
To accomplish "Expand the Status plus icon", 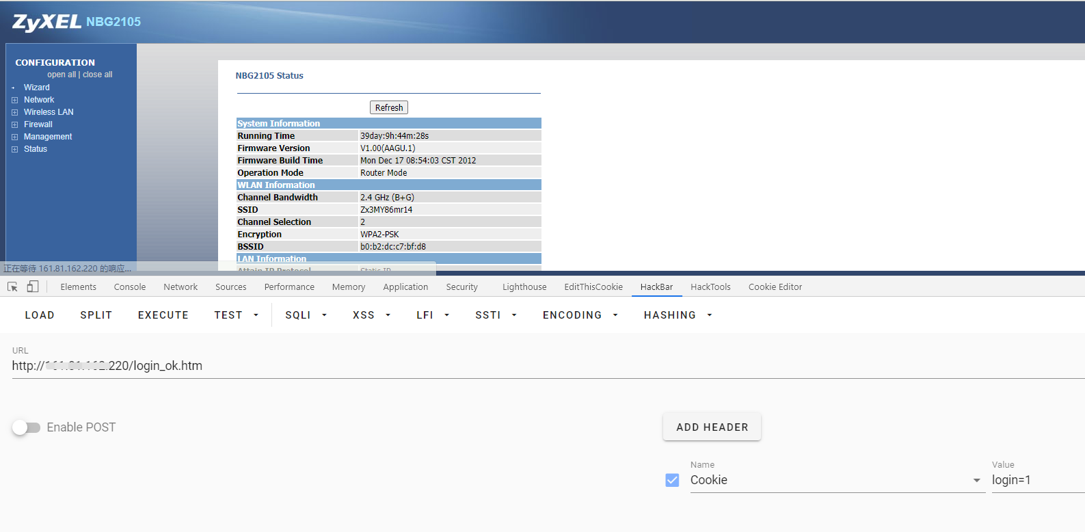I will [x=14, y=150].
